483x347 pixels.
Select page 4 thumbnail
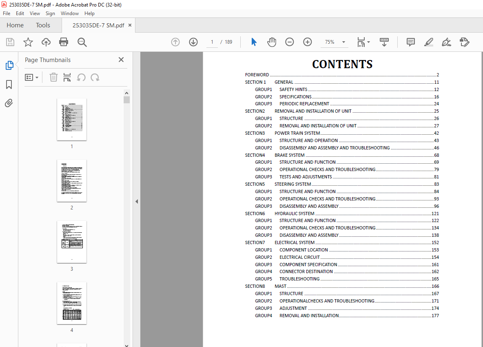coord(72,303)
